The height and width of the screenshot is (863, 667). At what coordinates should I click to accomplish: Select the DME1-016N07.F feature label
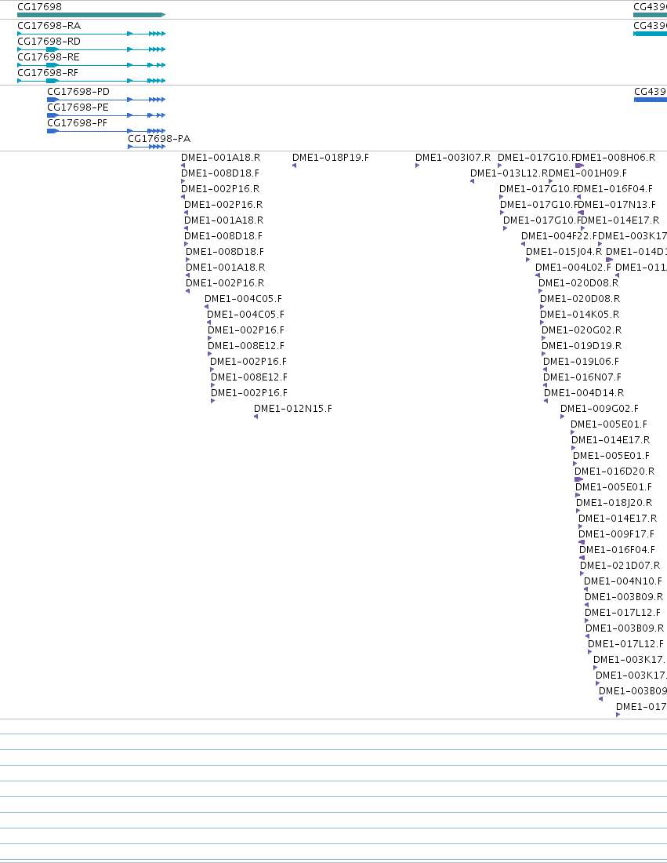pyautogui.click(x=582, y=377)
